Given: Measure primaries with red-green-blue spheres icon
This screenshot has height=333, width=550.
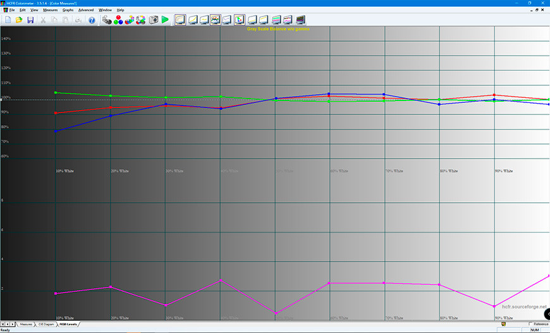Looking at the screenshot, I should click(118, 20).
